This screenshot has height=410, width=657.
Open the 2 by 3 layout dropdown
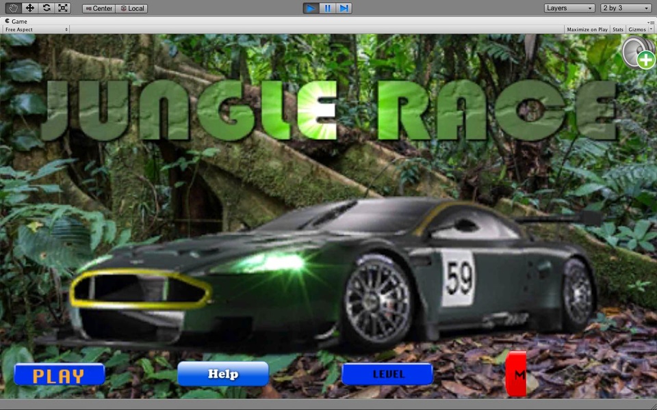point(625,8)
